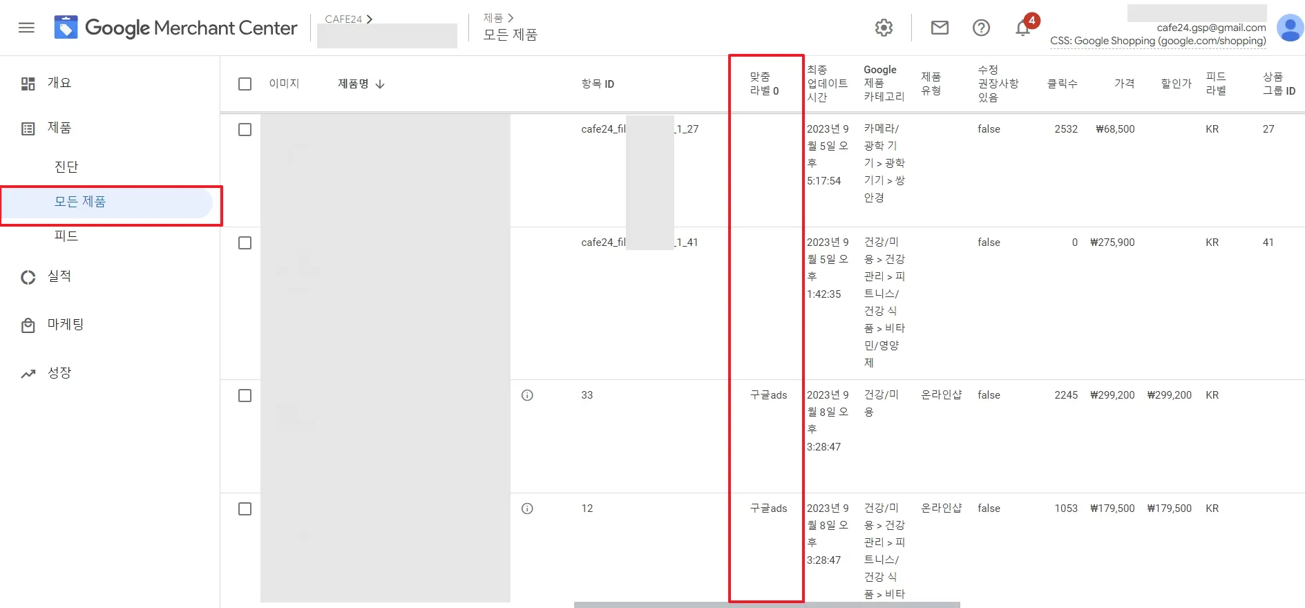Click the 맞춤 라벨 0 column header

click(x=764, y=84)
